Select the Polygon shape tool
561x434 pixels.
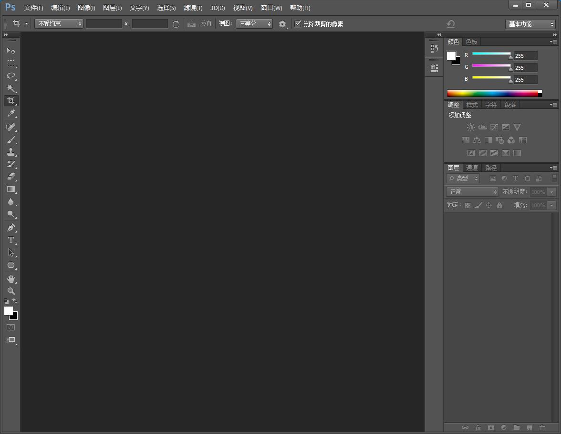(x=10, y=265)
